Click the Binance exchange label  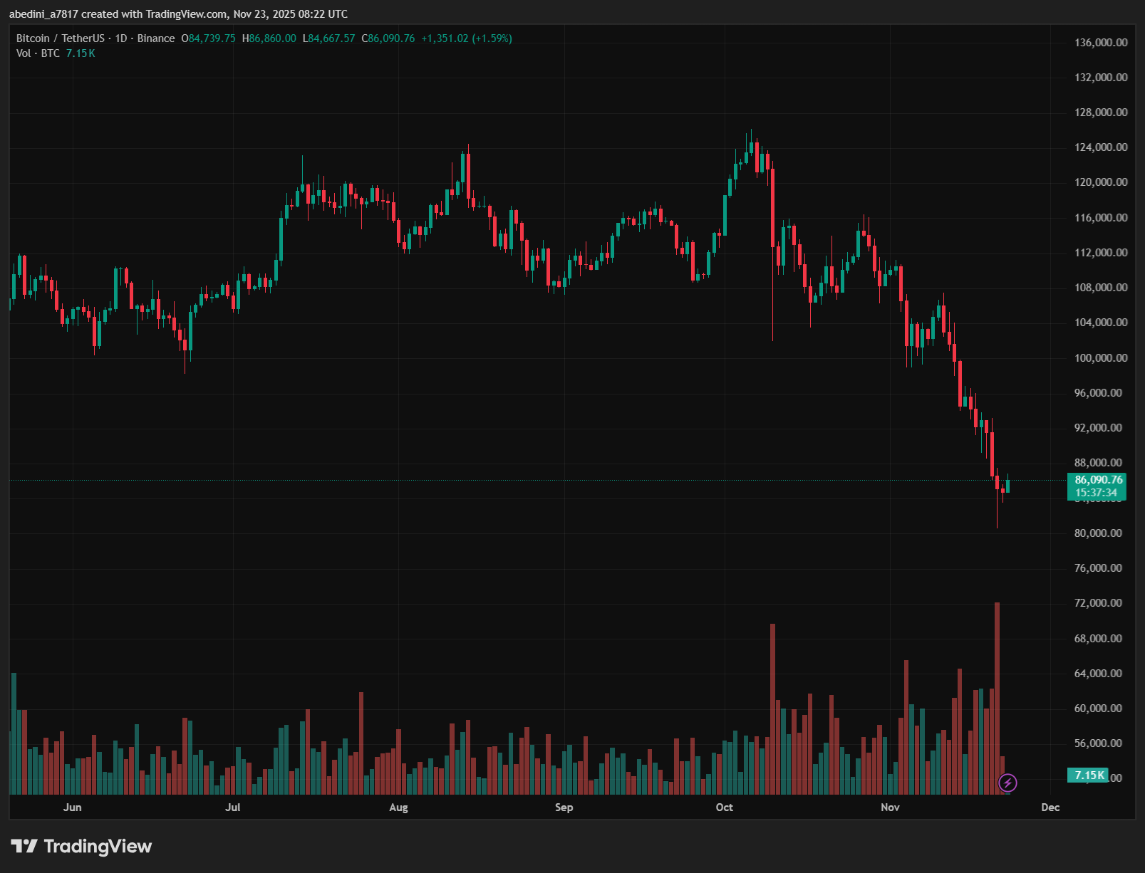coord(155,38)
